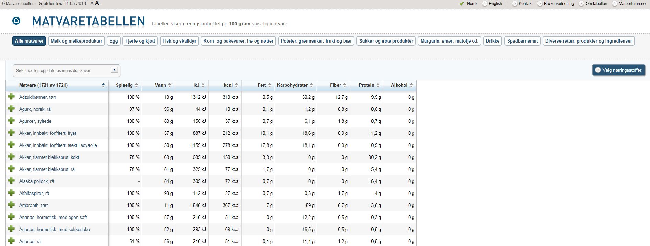
Task: Click plus icon for Alfalfaspirer, rå
Action: click(x=11, y=193)
